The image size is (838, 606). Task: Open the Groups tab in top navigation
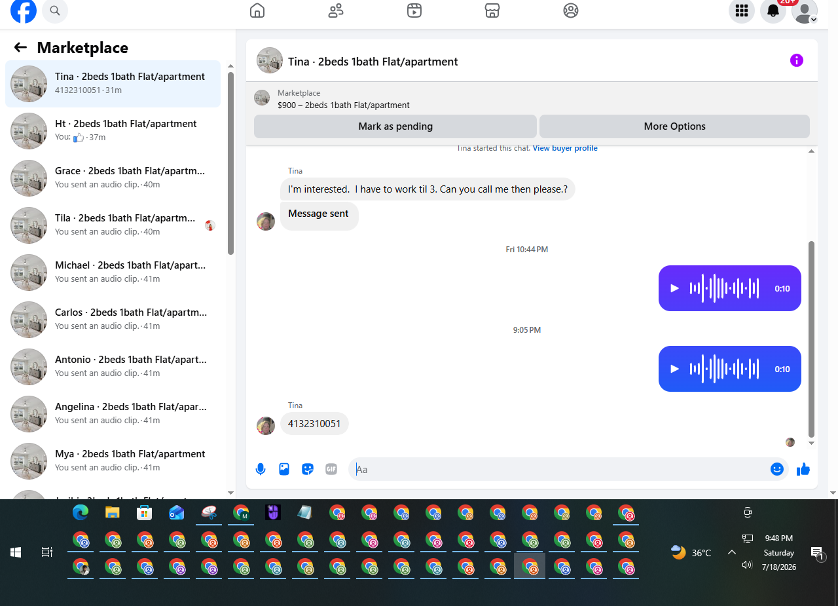(571, 10)
